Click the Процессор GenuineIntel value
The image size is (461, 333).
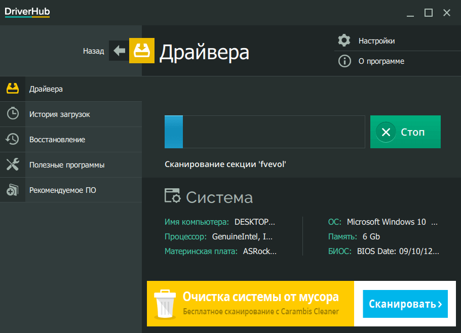click(x=242, y=236)
